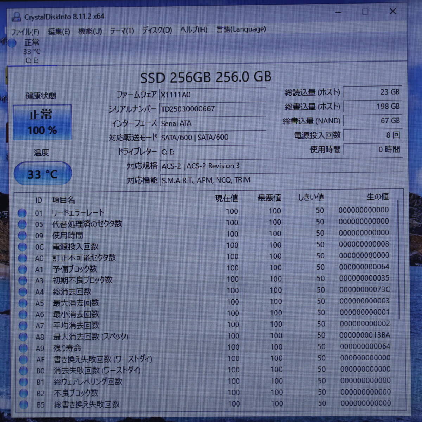The width and height of the screenshot is (422, 422).
Task: Click status circle for B2 不良ブロック数
Action: pyautogui.click(x=24, y=393)
